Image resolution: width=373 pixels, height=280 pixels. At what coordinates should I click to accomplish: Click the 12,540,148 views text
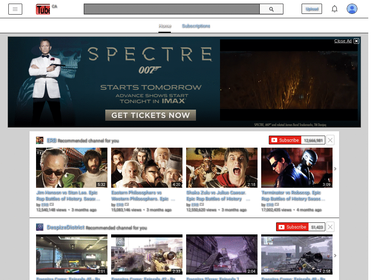coord(51,210)
